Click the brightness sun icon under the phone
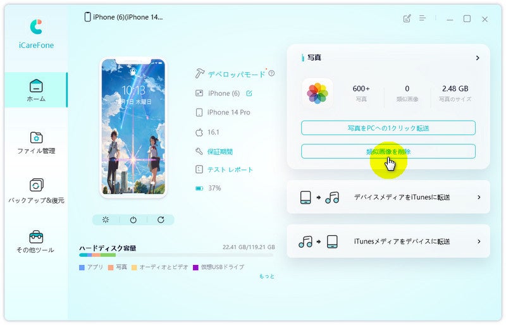 tap(106, 220)
